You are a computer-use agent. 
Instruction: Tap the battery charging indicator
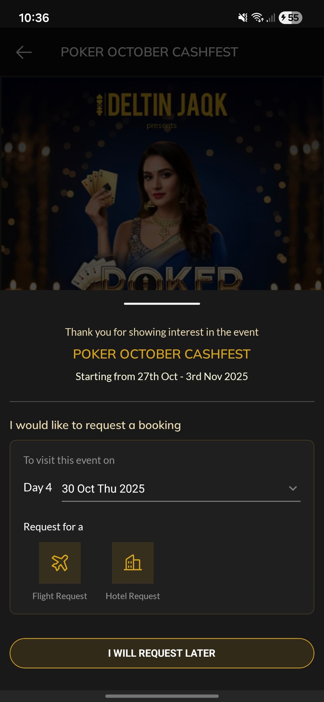coord(290,18)
